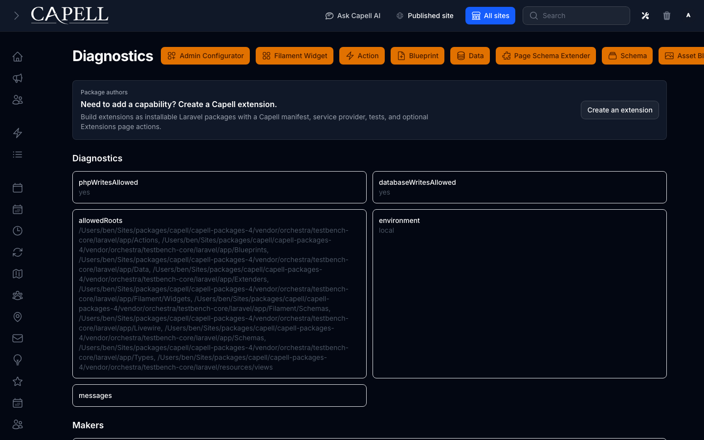Launch the Filament Widget maker

click(294, 56)
